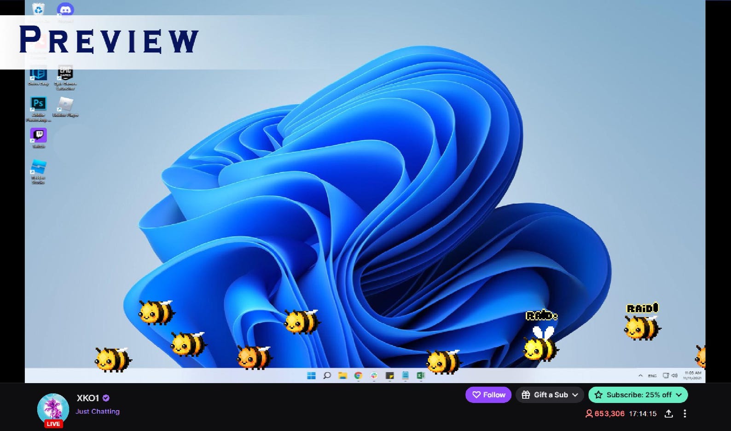This screenshot has height=431, width=731.
Task: Switch the ENG input language indicator
Action: 652,376
